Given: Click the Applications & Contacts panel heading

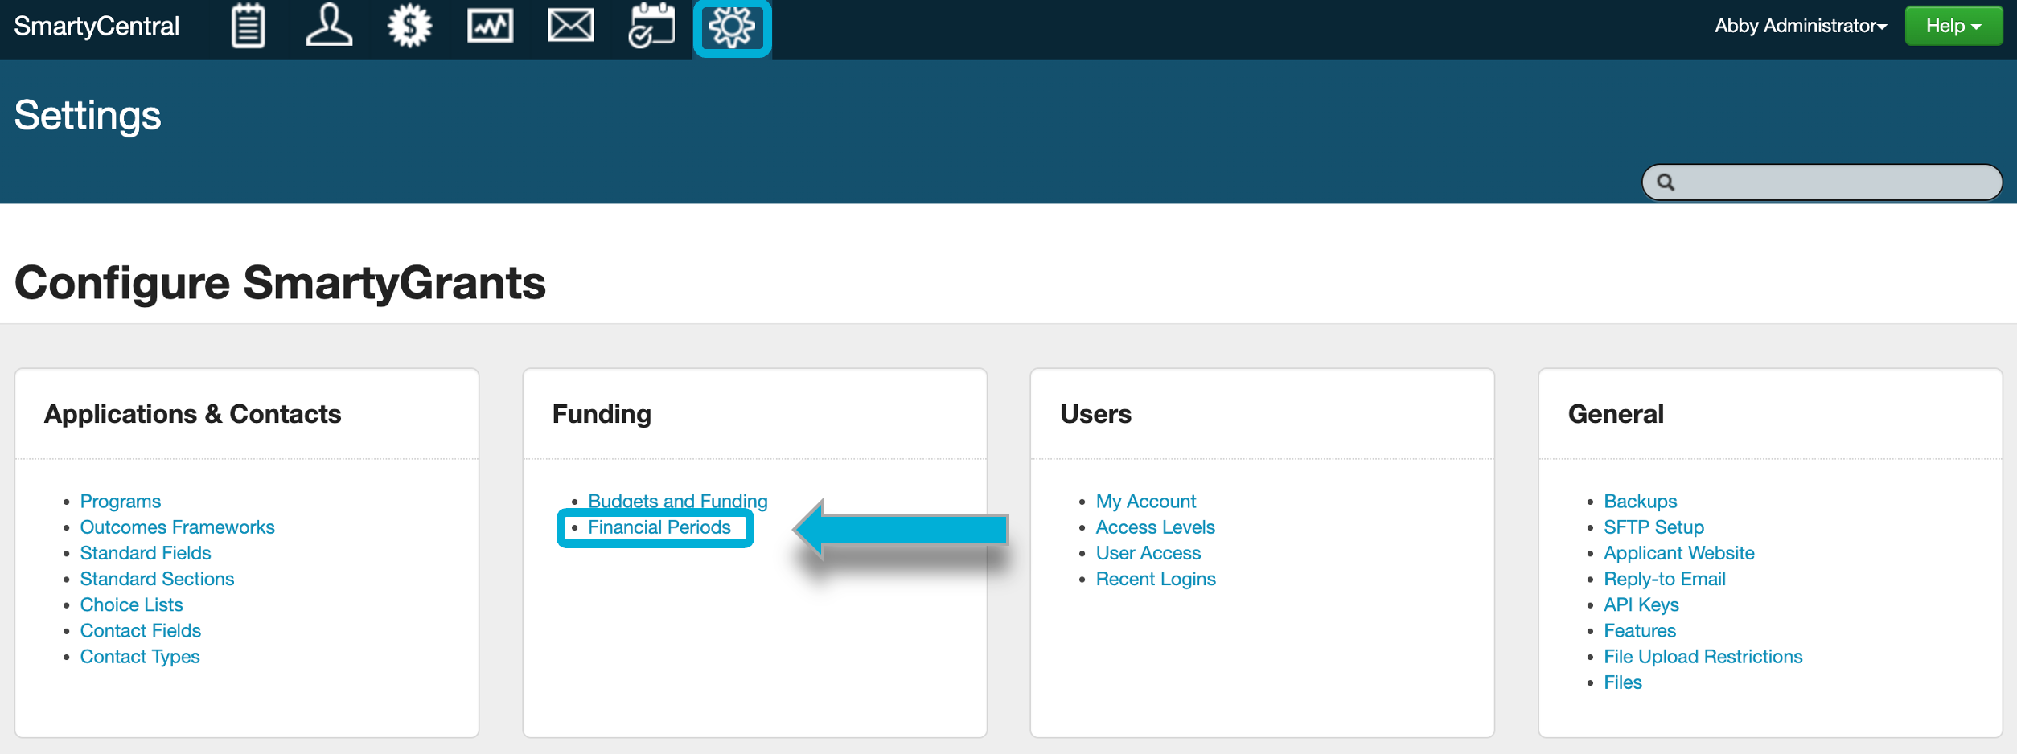Looking at the screenshot, I should 193,414.
